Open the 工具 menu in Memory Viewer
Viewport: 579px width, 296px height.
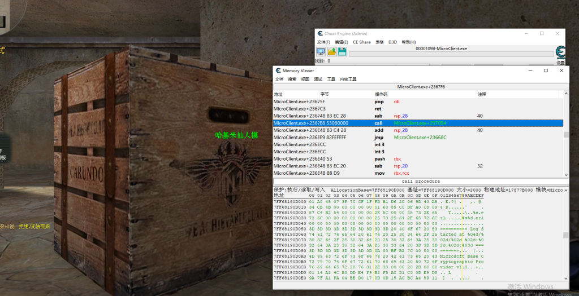tap(331, 79)
